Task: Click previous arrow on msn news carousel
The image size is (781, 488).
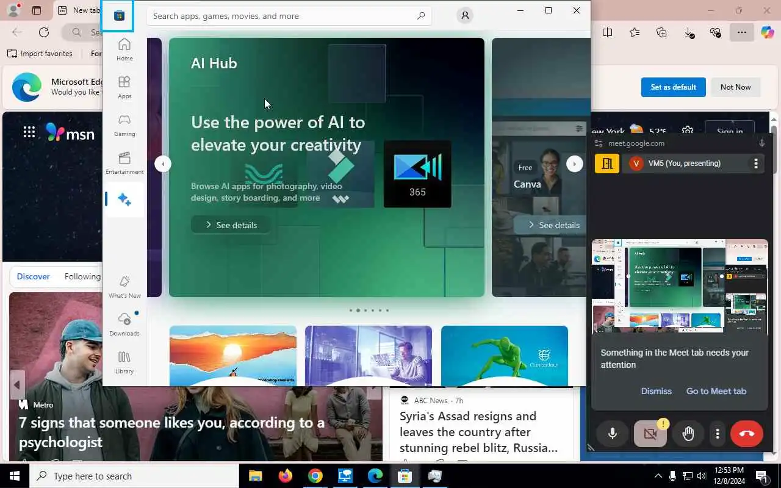Action: 17,385
